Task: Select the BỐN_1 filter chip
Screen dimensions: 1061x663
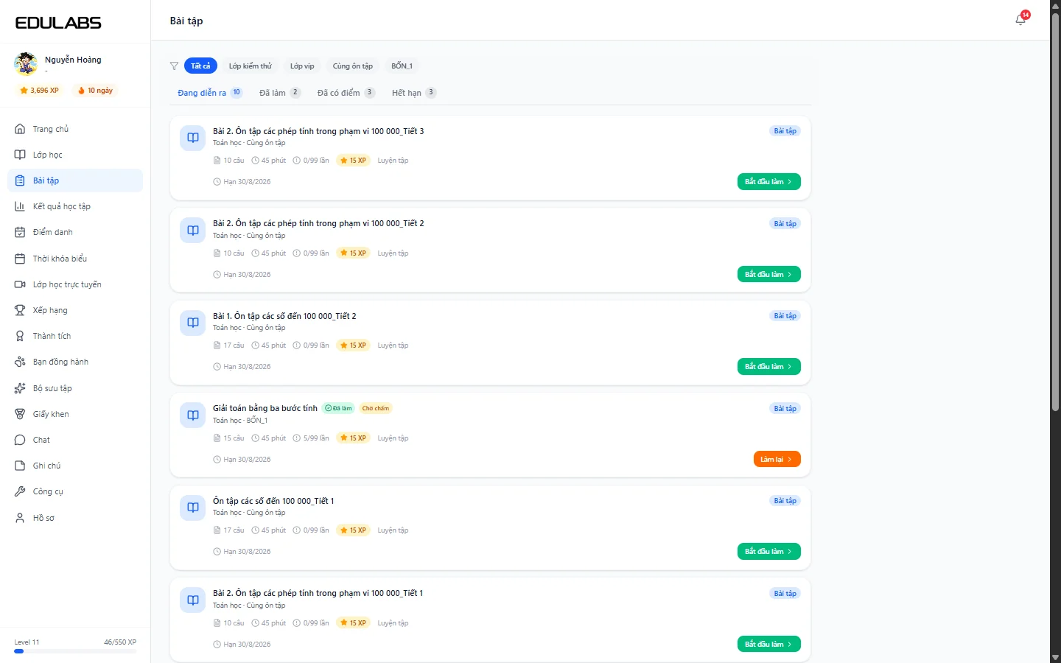Action: pyautogui.click(x=402, y=66)
